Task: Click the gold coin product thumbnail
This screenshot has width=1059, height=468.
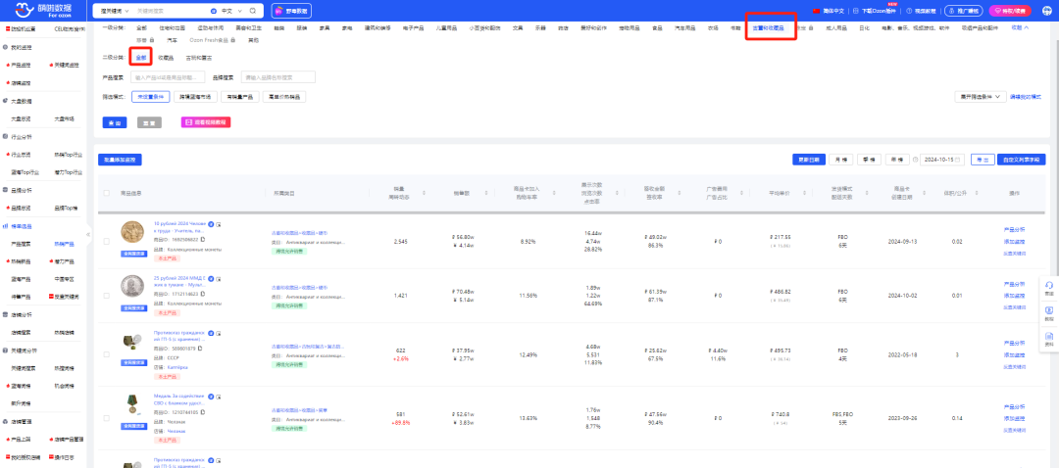Action: click(133, 233)
